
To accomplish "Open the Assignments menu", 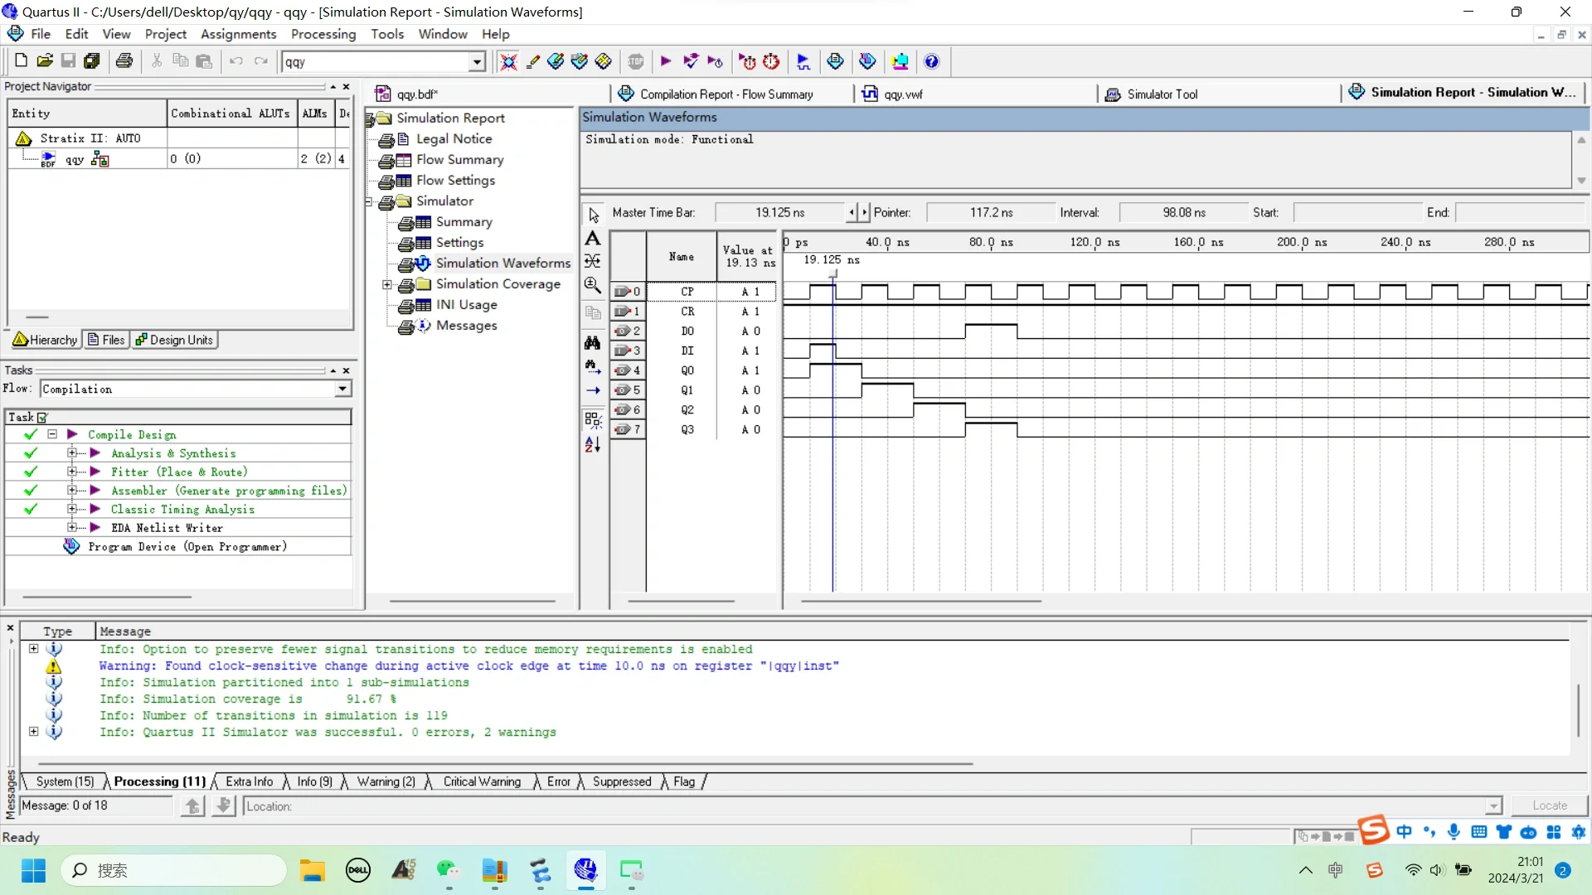I will click(238, 34).
